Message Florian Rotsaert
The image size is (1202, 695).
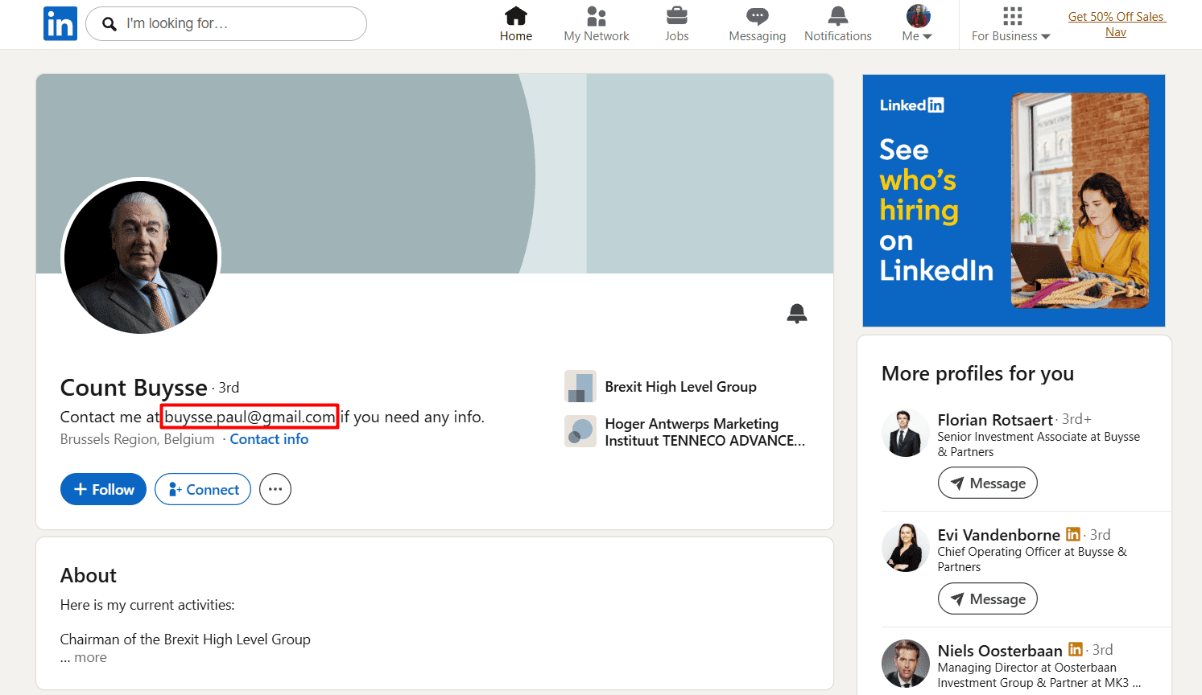click(988, 483)
